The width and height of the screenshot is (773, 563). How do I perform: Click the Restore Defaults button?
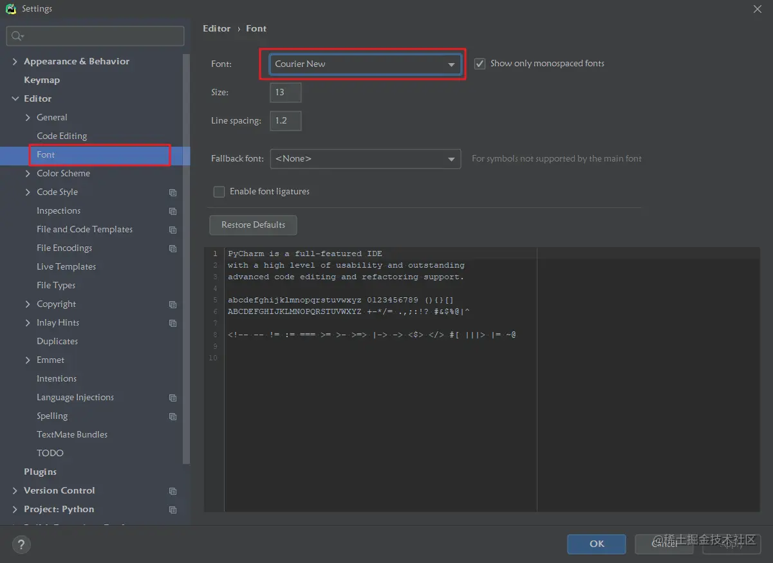click(x=253, y=225)
